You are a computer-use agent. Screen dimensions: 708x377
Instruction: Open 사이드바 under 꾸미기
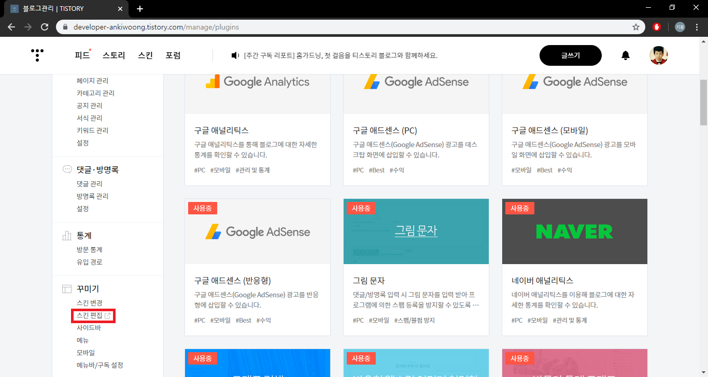click(x=89, y=328)
